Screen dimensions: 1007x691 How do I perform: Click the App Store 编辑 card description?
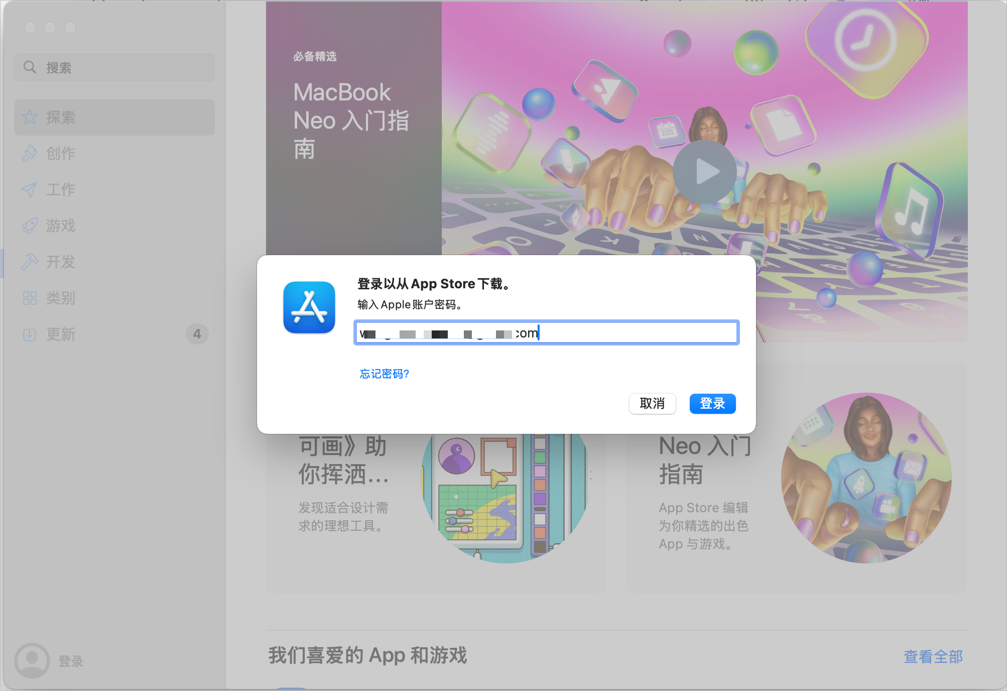pos(703,526)
